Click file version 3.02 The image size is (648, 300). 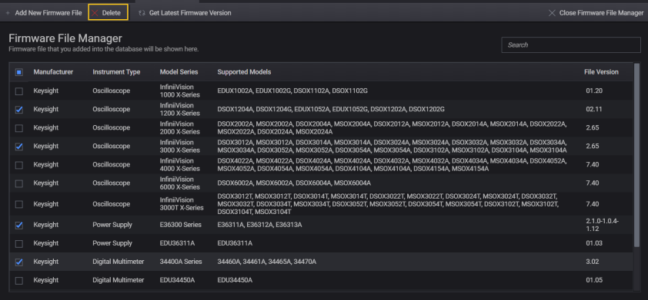coord(593,262)
